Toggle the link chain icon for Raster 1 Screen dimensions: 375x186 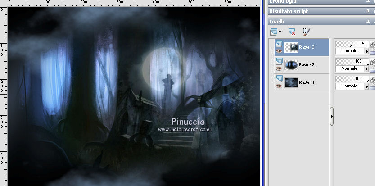372,79
